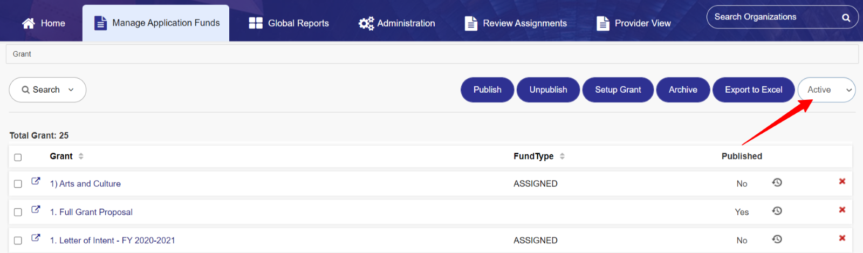The width and height of the screenshot is (863, 253).
Task: Remove Arts and Culture grant using red X
Action: click(842, 181)
